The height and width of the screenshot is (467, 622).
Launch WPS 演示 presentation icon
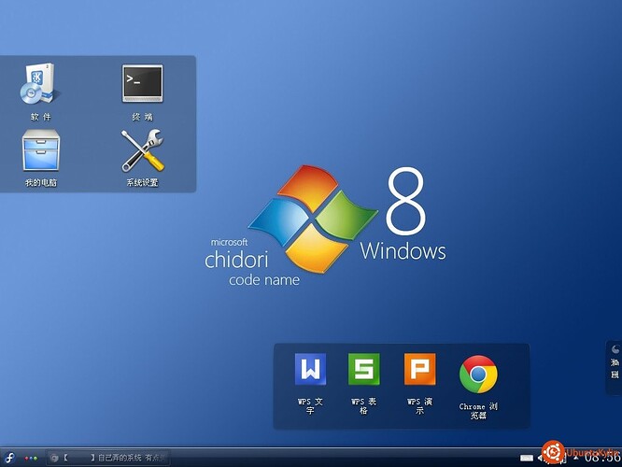point(419,369)
